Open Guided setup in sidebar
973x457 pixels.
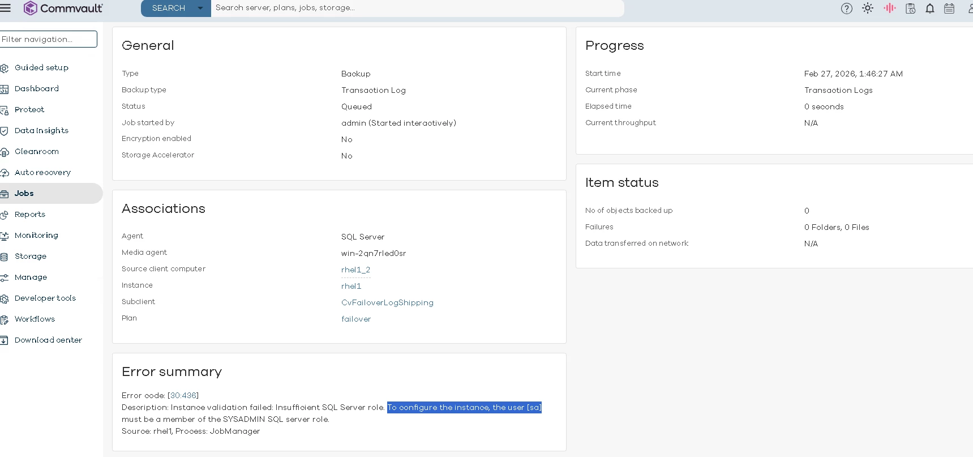coord(41,68)
